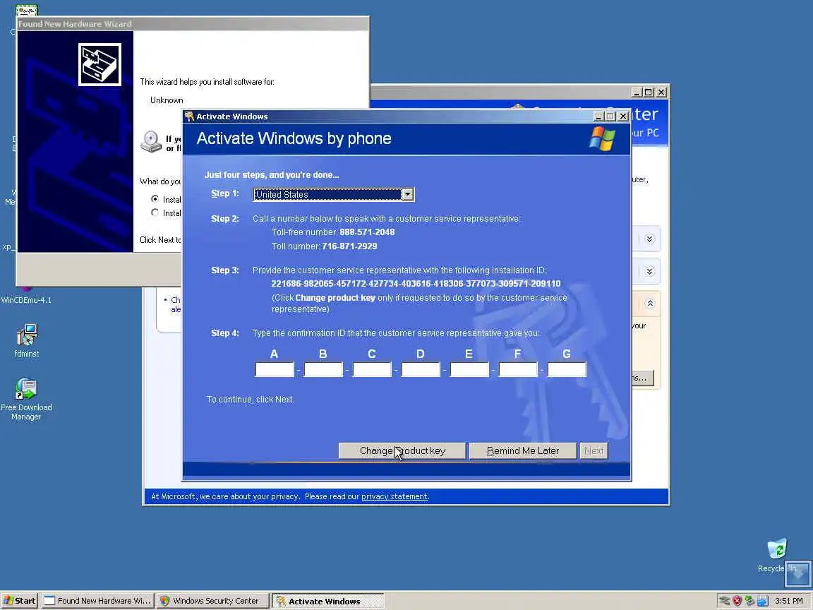Click confirmation ID field C

pyautogui.click(x=372, y=369)
